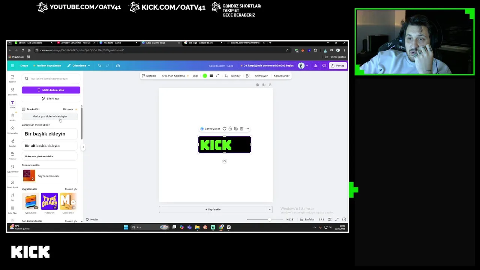This screenshot has width=480, height=270.
Task: Open the Döndür flip option
Action: (236, 76)
